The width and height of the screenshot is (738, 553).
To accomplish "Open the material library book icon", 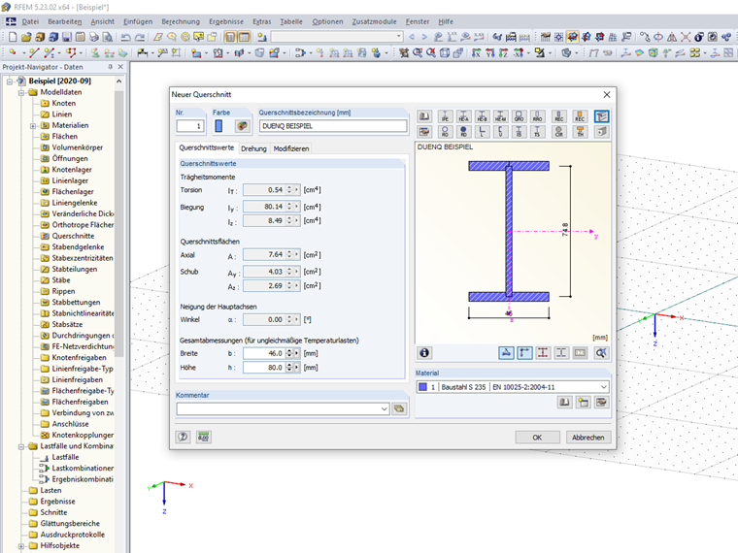I will [x=564, y=402].
